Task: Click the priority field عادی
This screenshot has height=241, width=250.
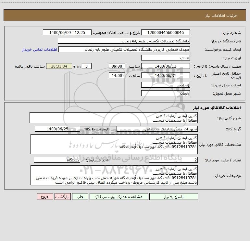Action: 166,58
